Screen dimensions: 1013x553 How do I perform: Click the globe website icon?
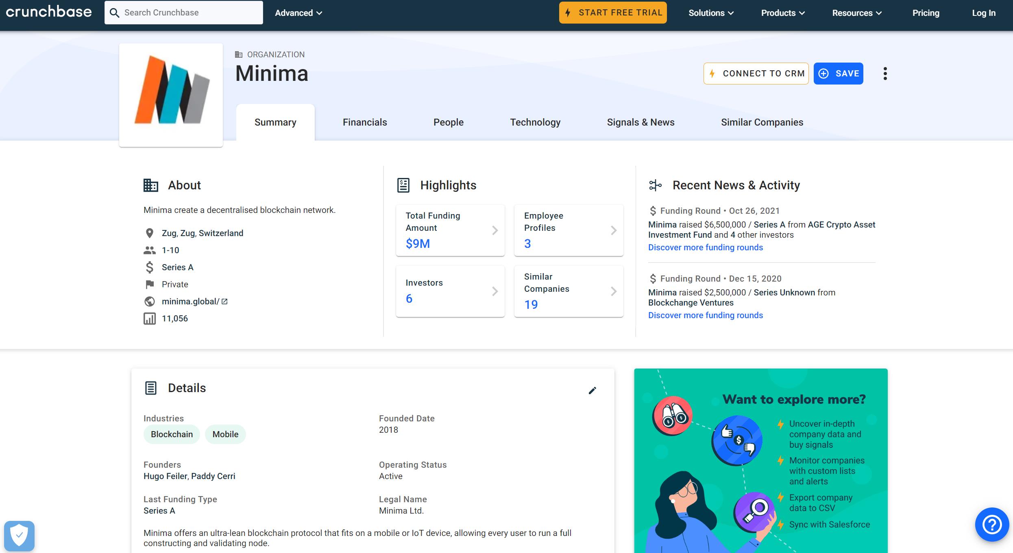[x=150, y=301]
